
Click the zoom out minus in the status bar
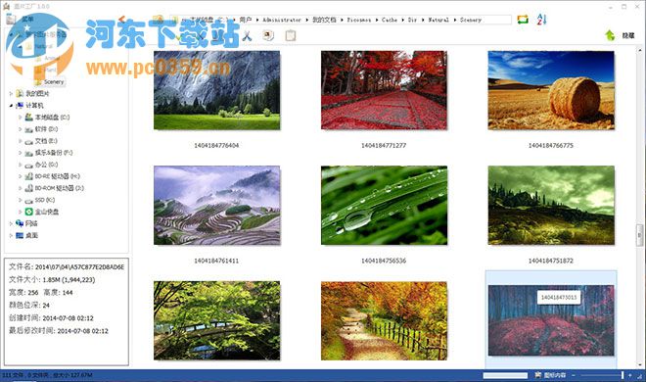pos(573,375)
